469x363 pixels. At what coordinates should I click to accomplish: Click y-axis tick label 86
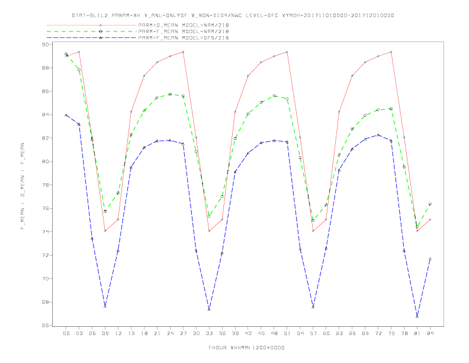click(x=46, y=91)
